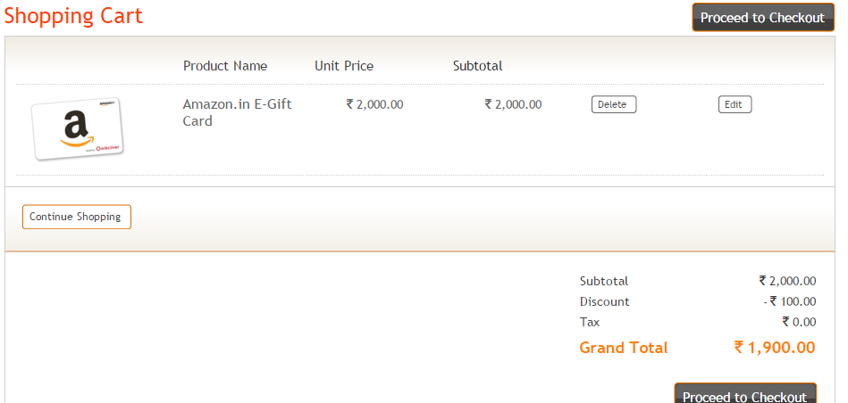Click the orange Grand Total label
Image resolution: width=848 pixels, height=403 pixels.
tap(624, 348)
